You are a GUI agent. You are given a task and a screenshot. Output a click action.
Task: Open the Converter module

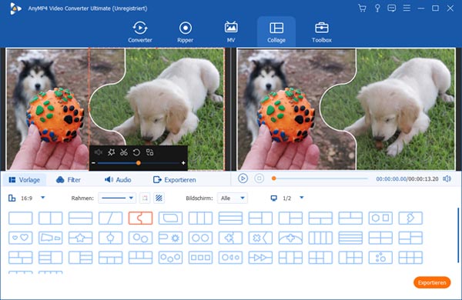pos(140,32)
